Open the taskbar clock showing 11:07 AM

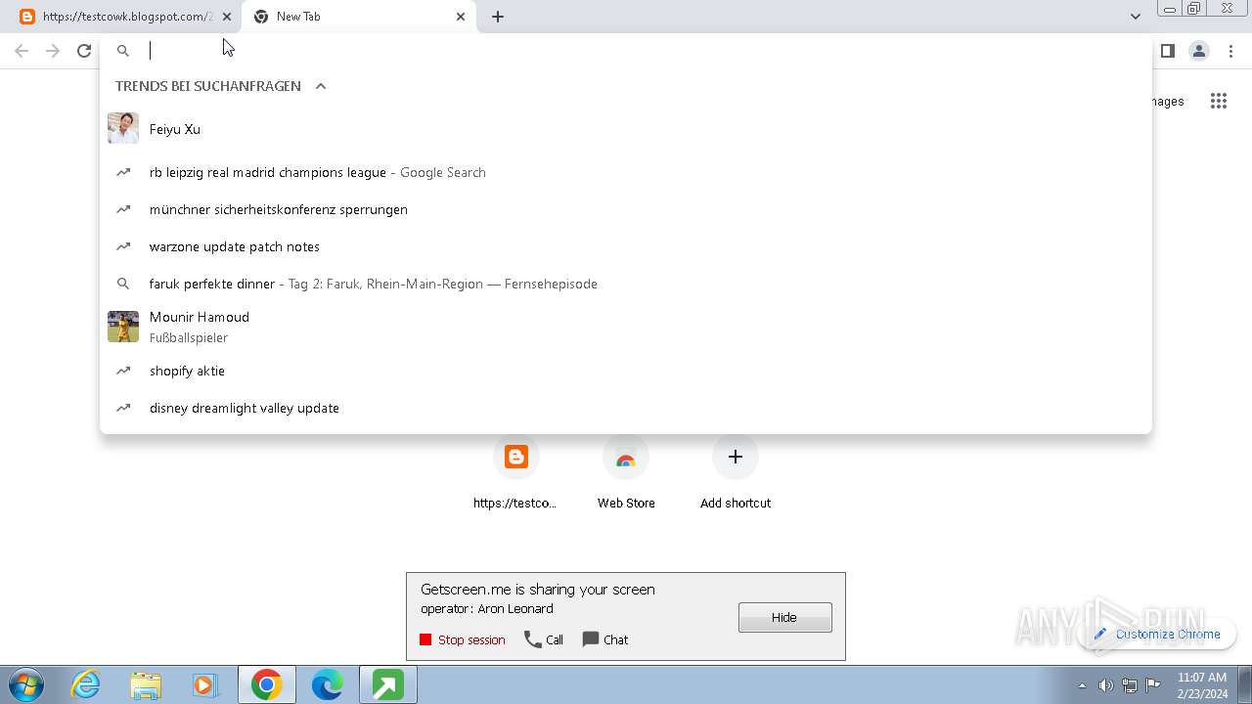(x=1202, y=685)
